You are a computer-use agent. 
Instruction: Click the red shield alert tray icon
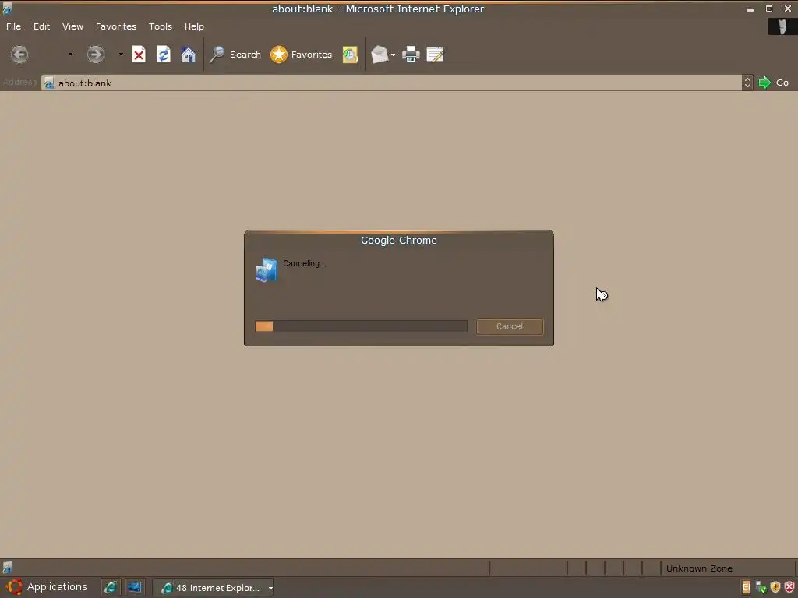point(789,587)
